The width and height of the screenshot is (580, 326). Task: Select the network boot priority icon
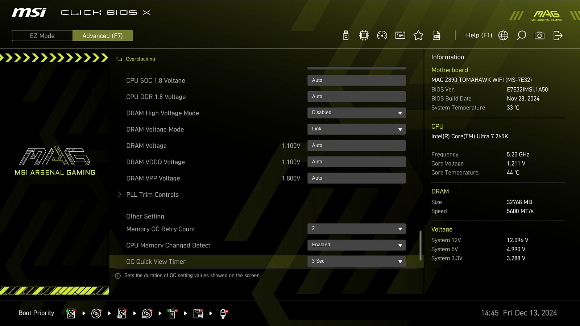coord(224,313)
